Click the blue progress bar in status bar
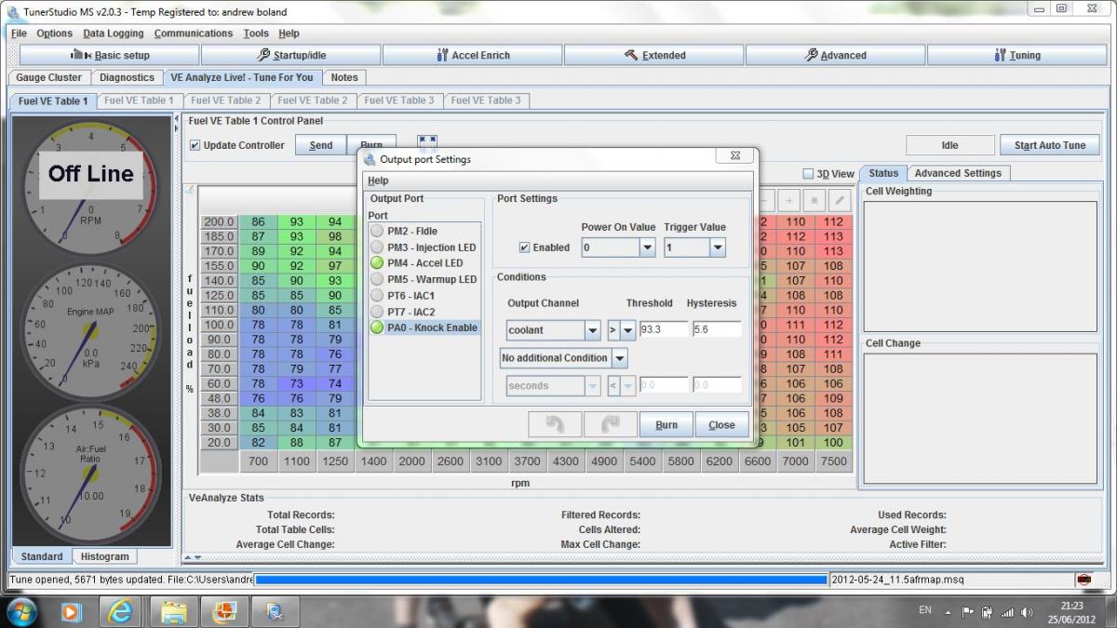Viewport: 1117px width, 628px height. (x=540, y=580)
